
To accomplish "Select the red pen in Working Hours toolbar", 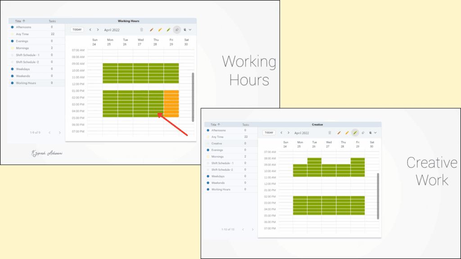I will pos(151,30).
